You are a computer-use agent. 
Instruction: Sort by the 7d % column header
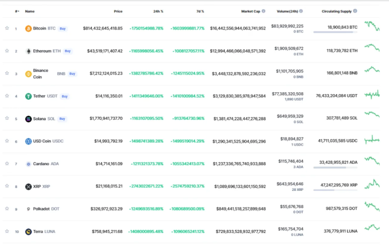(x=200, y=11)
